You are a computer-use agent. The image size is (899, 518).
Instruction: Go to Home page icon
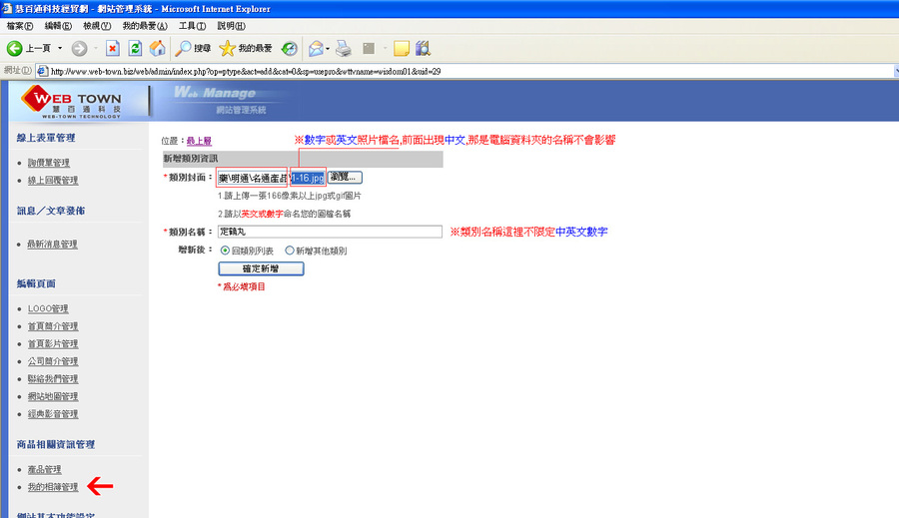point(157,49)
